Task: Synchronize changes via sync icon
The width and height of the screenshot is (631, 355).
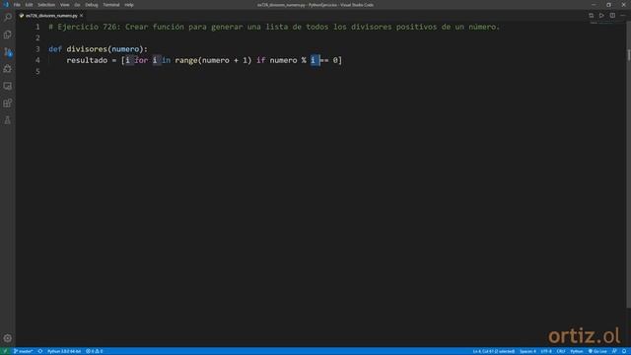Action: (40, 351)
